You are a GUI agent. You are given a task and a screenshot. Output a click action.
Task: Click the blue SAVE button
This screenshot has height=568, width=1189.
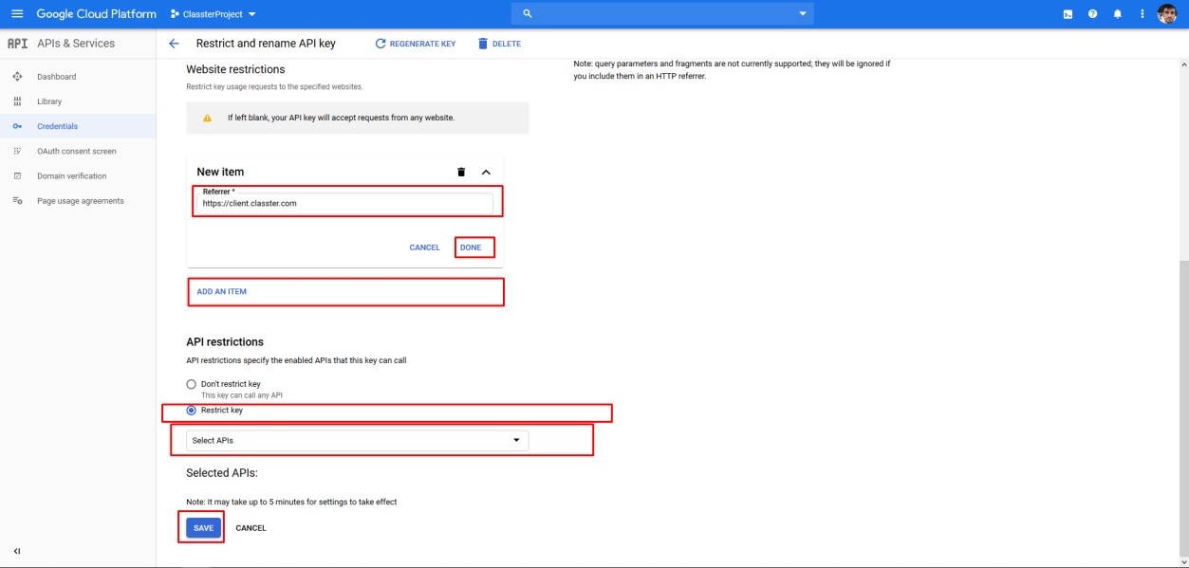(203, 528)
